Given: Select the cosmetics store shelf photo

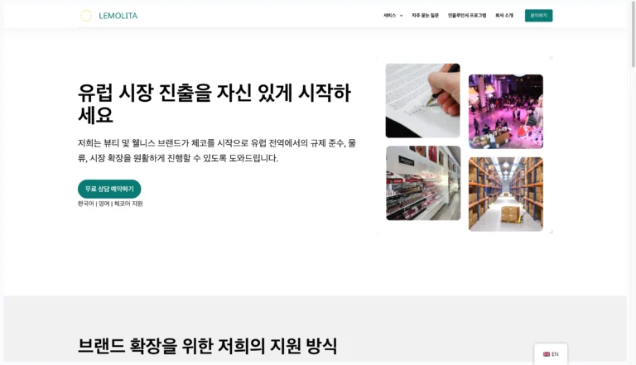Looking at the screenshot, I should click(x=423, y=183).
